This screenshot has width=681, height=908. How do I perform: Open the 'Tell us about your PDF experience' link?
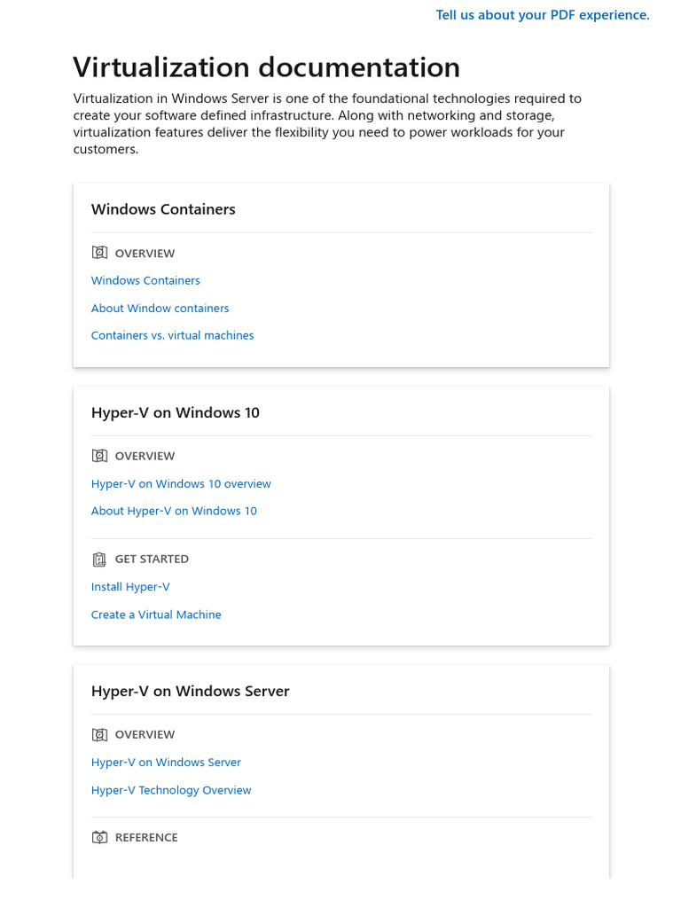click(543, 15)
